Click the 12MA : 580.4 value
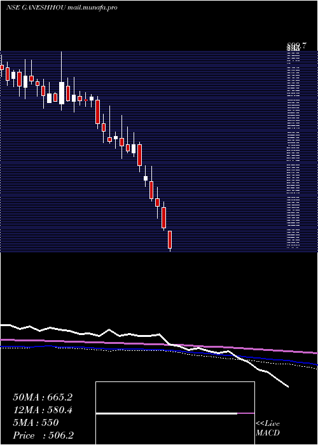Viewport: 318px width, 445px height. pos(43,410)
